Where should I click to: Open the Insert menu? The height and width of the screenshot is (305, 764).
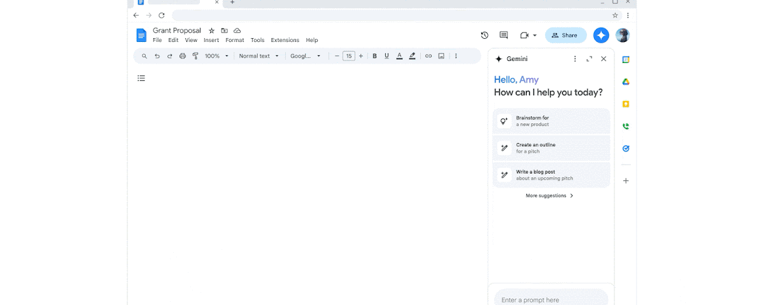tap(211, 40)
